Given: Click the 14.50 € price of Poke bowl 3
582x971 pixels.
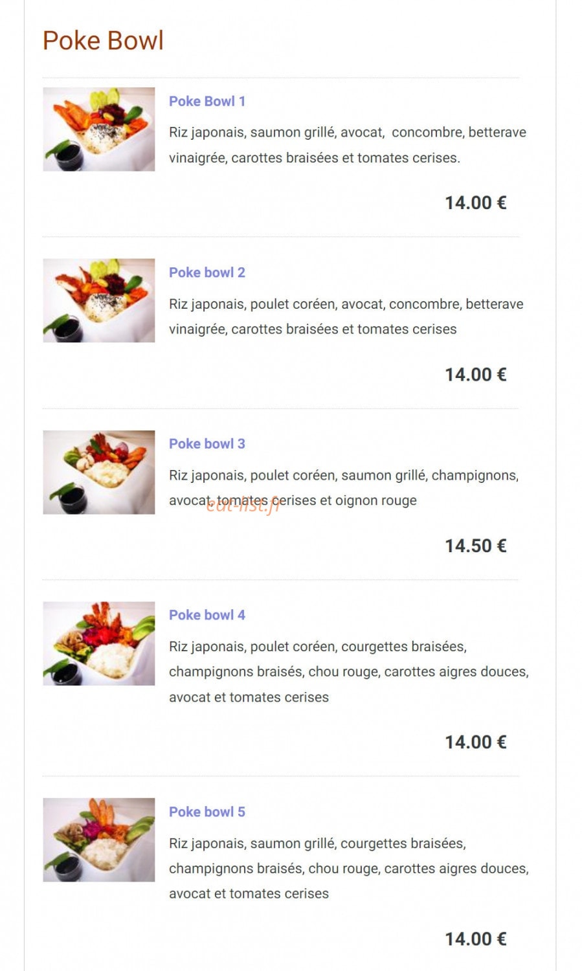Looking at the screenshot, I should [475, 546].
